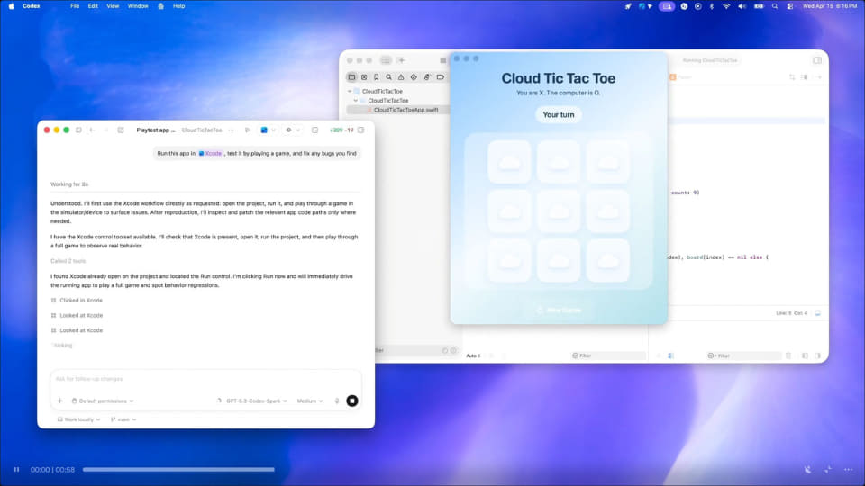Click the New Game button
This screenshot has width=865, height=486.
coord(559,310)
